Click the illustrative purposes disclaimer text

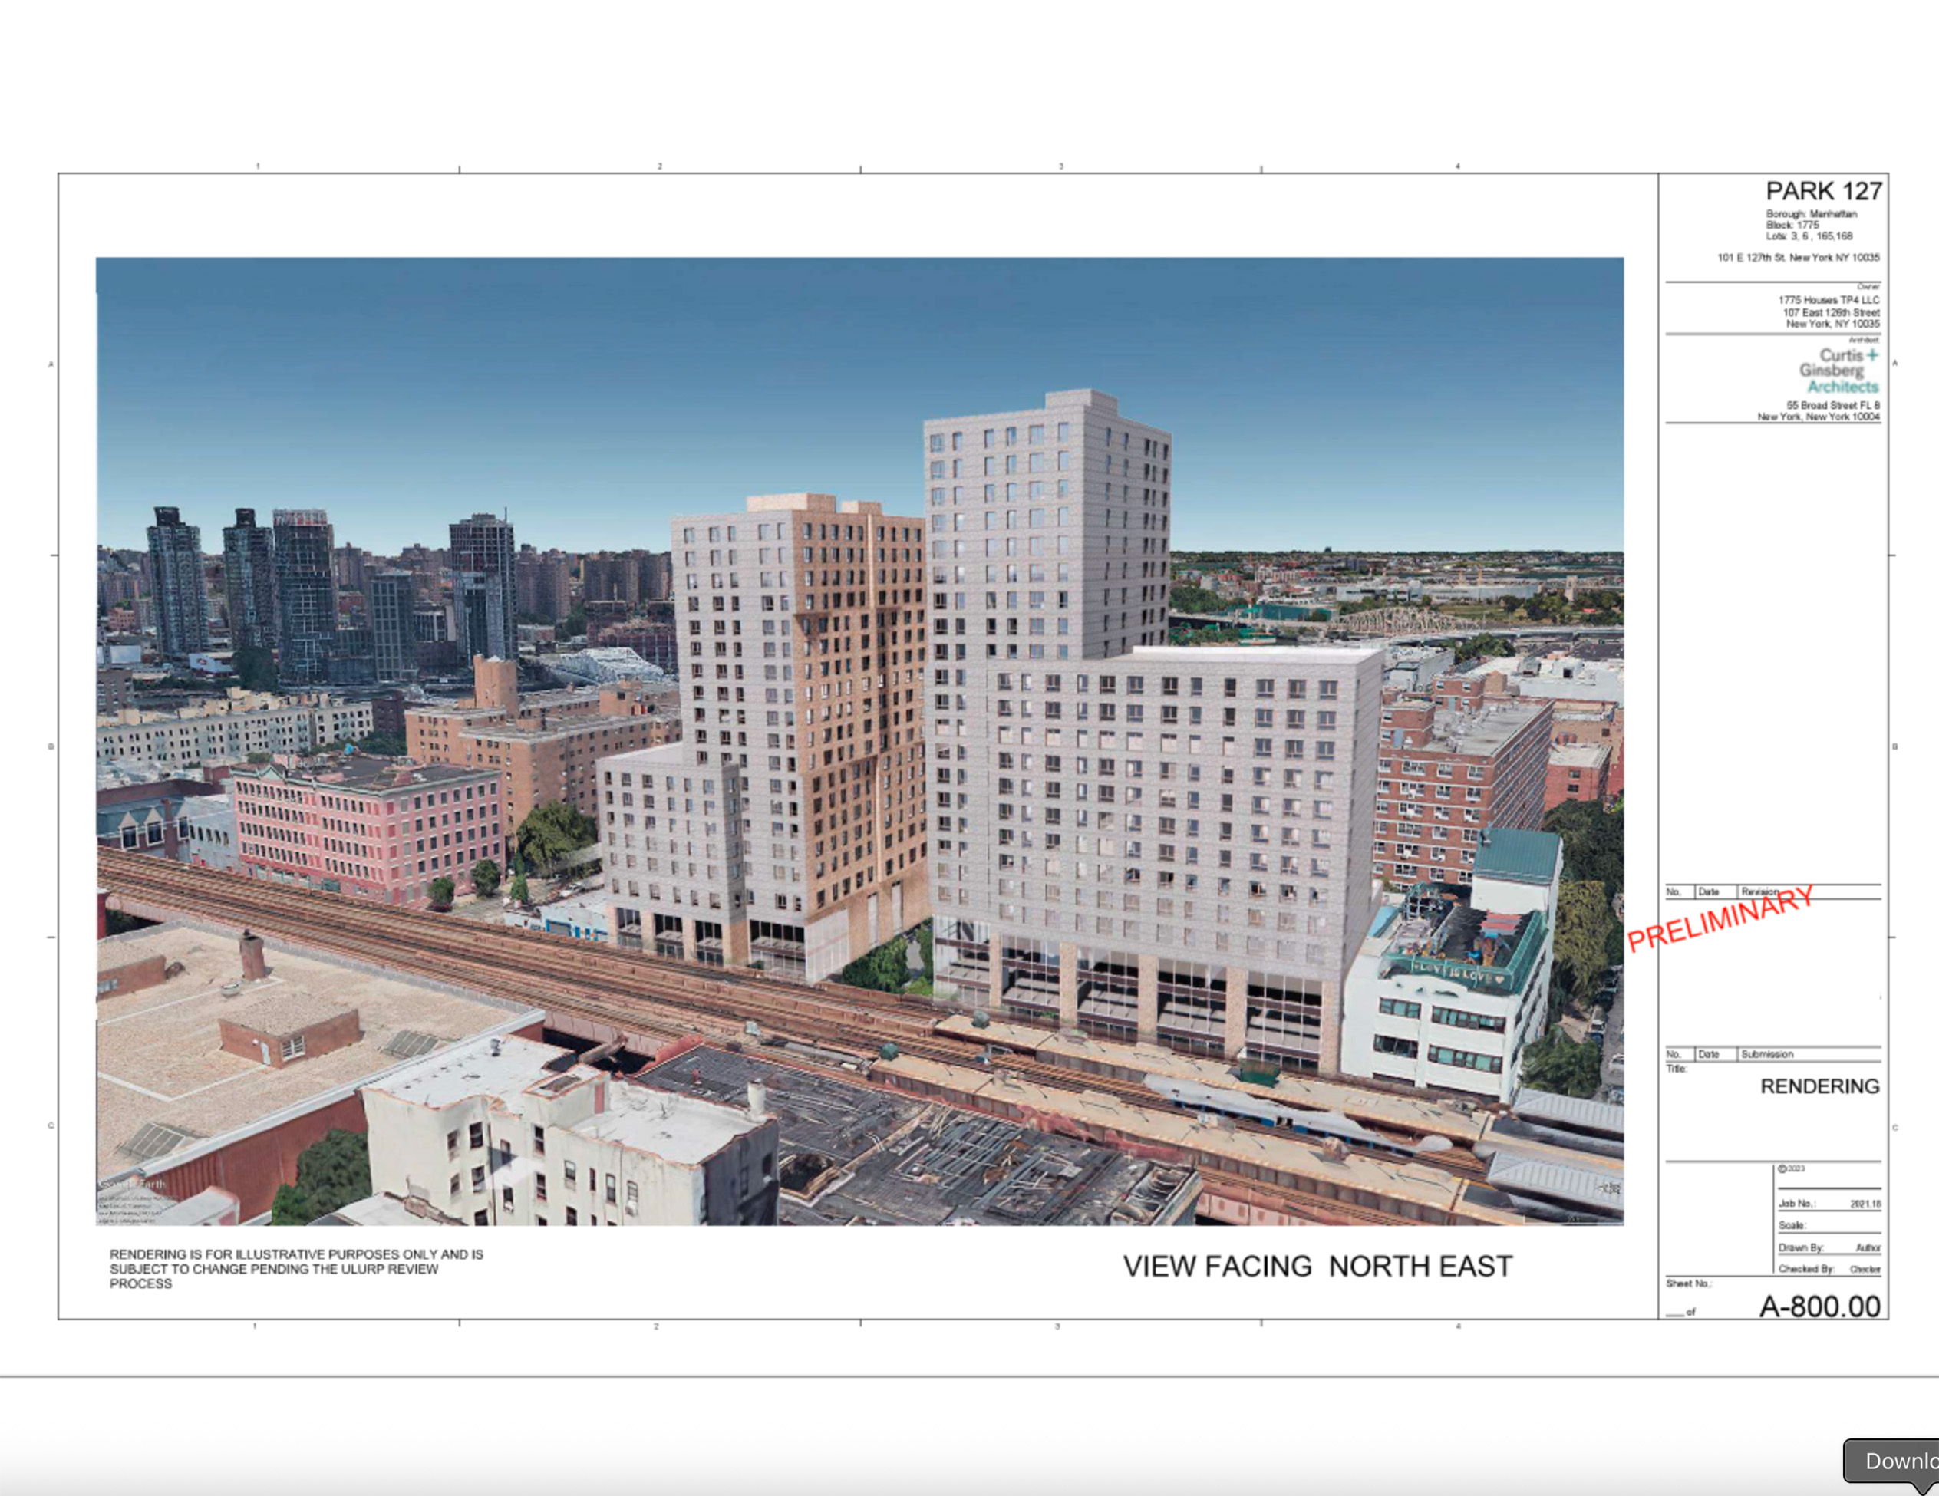pyautogui.click(x=295, y=1269)
